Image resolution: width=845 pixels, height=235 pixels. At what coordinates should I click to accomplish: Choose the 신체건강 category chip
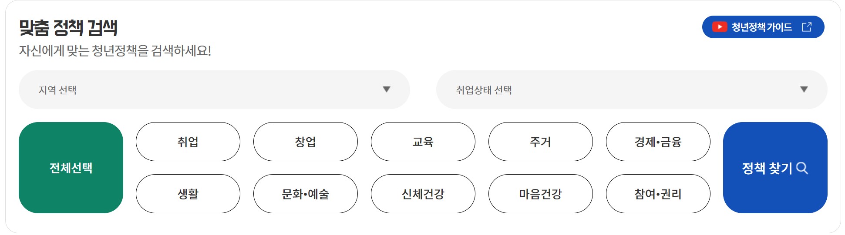pyautogui.click(x=423, y=194)
